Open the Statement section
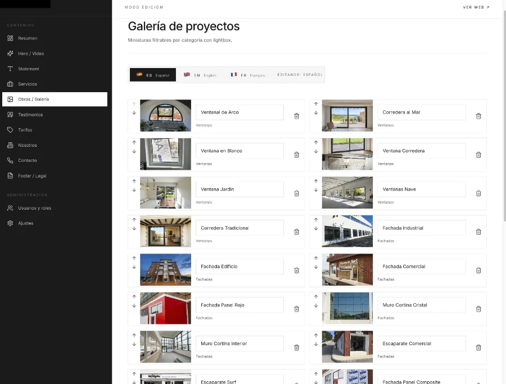506x384 pixels. (x=55, y=69)
